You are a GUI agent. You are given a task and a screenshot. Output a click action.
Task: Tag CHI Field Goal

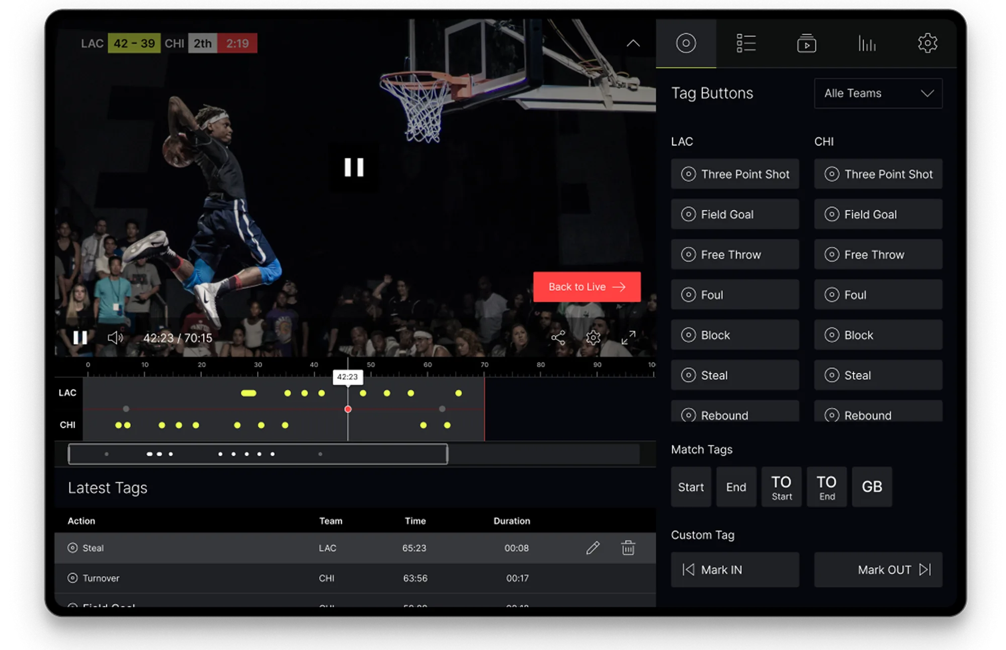pos(878,214)
